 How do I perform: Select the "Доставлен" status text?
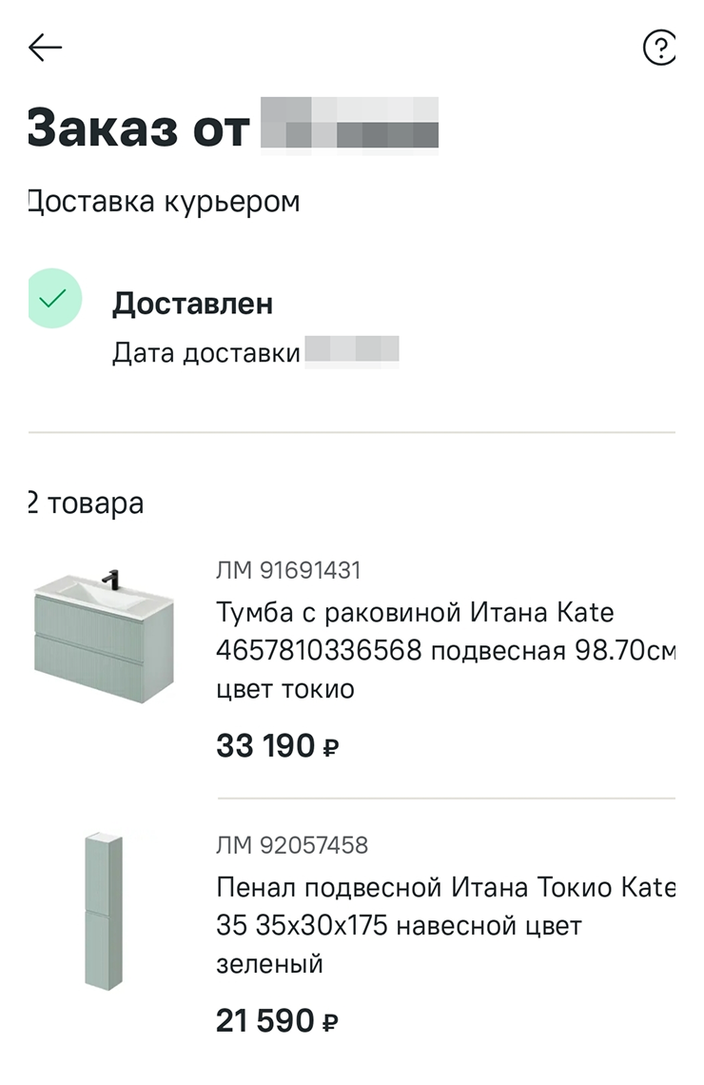pos(192,304)
